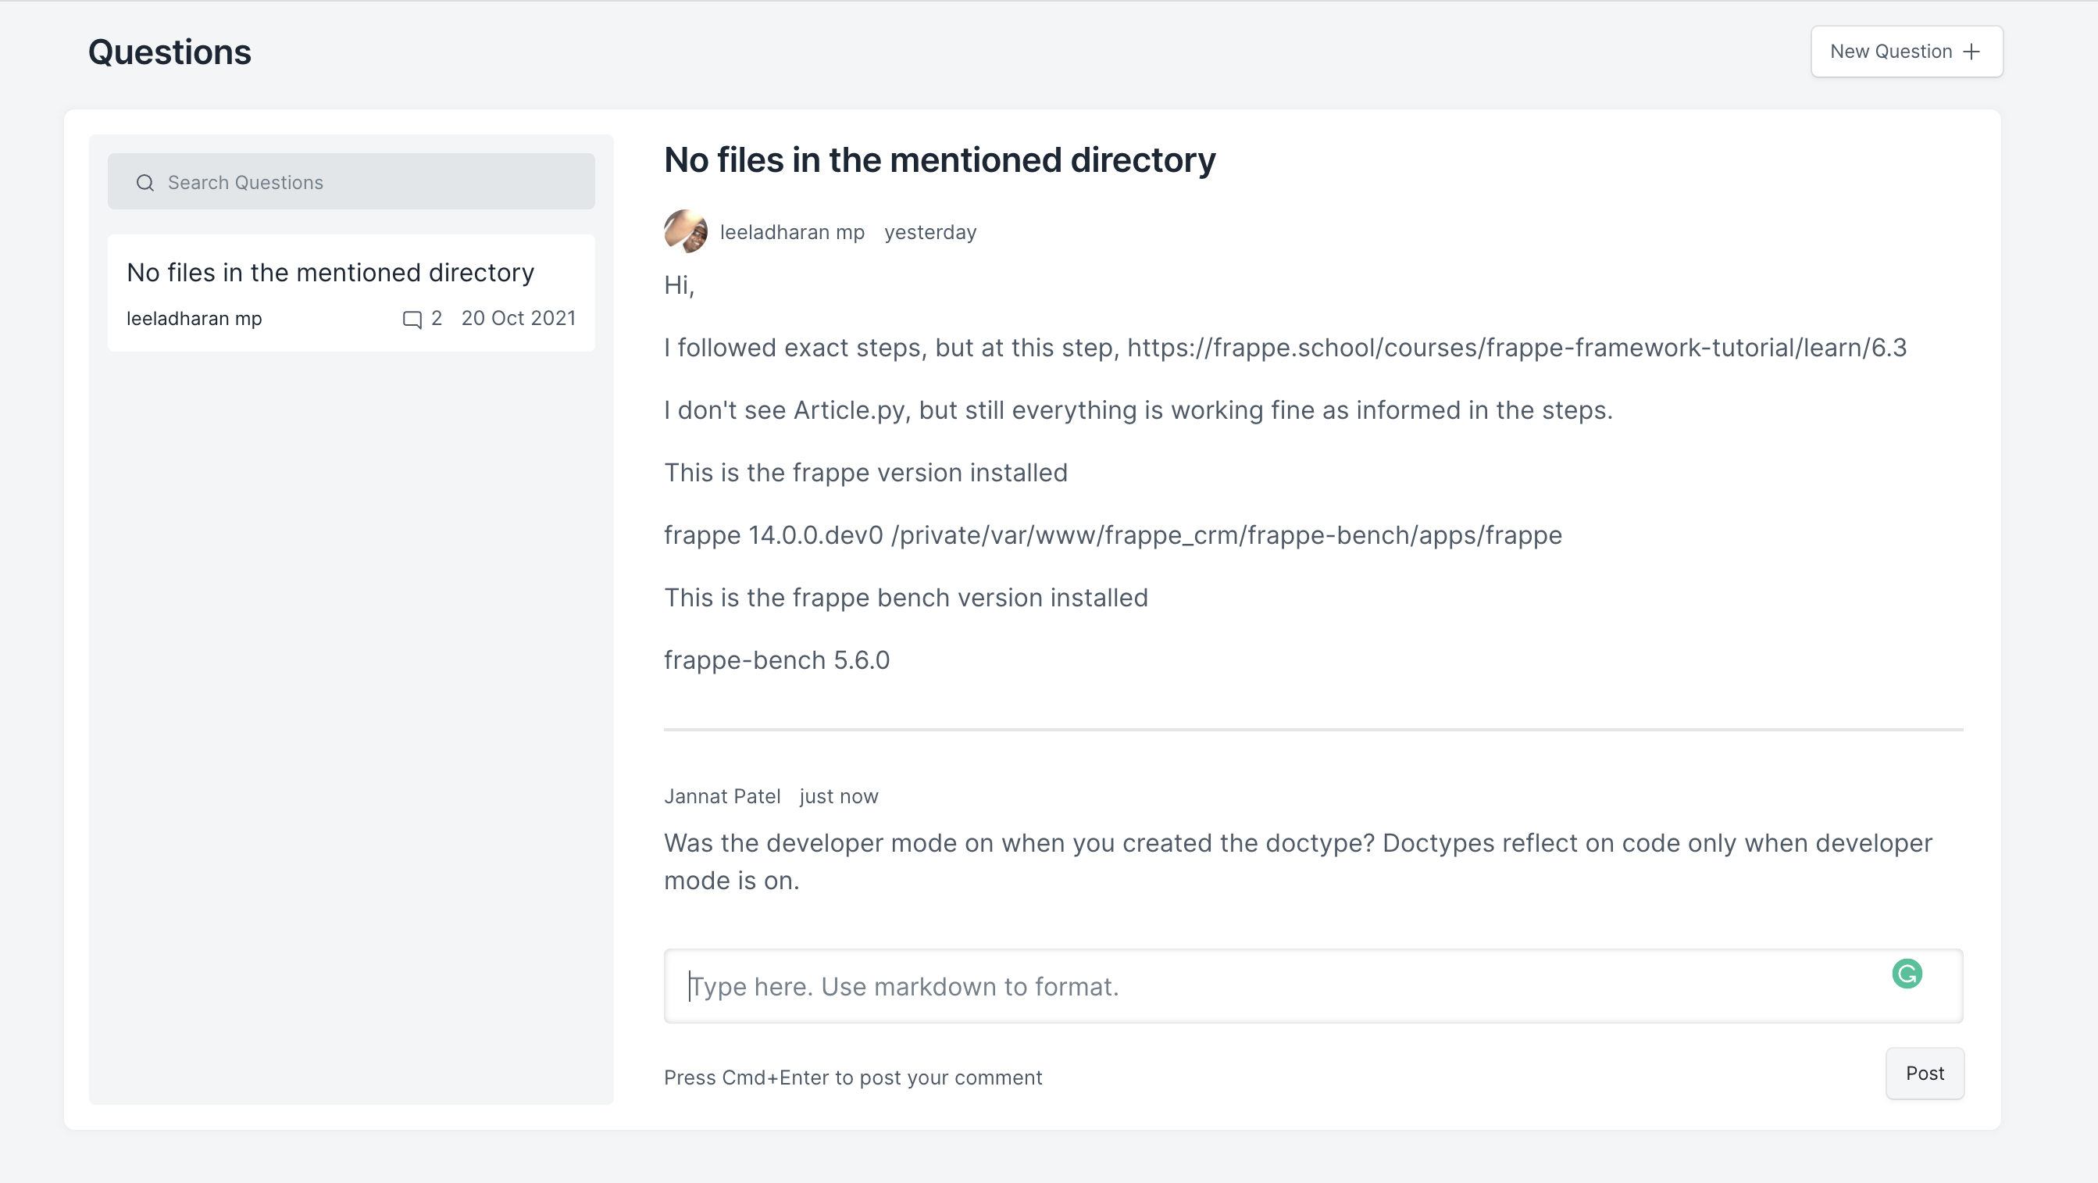Image resolution: width=2098 pixels, height=1183 pixels.
Task: Click author name leeladharan mp beside avatar
Action: coord(792,232)
